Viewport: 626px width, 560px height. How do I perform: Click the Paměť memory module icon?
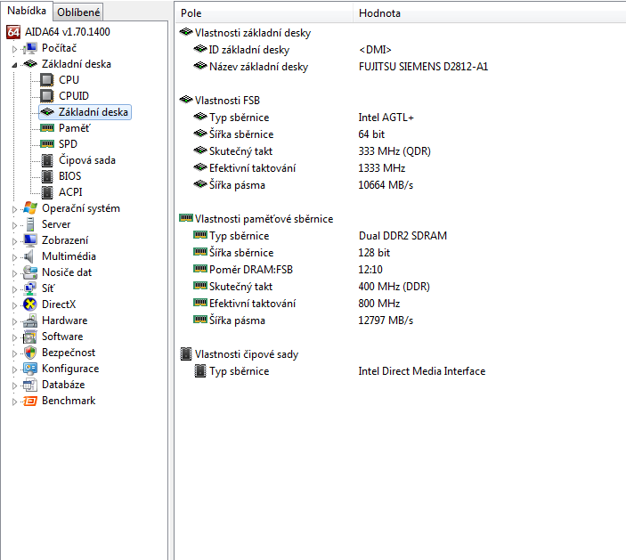pyautogui.click(x=47, y=128)
